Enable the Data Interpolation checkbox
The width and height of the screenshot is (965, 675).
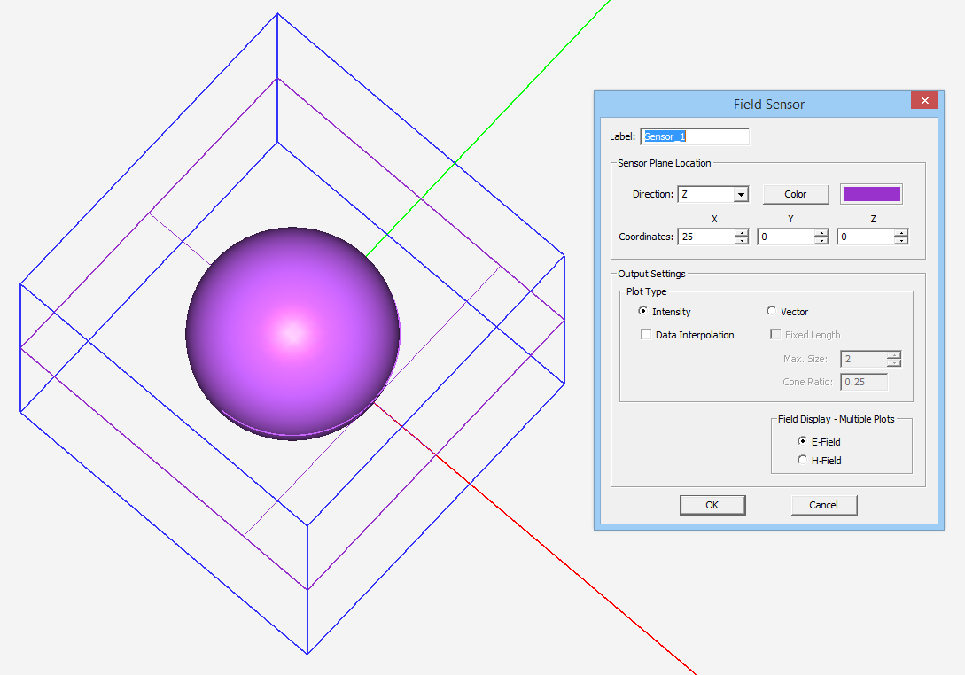pyautogui.click(x=646, y=335)
